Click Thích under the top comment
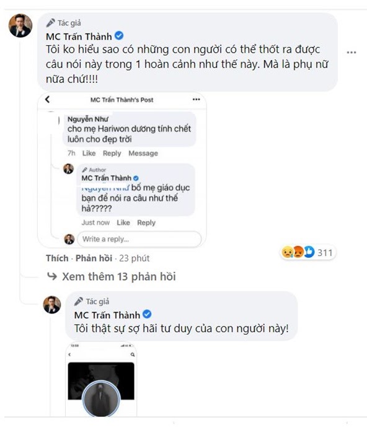This screenshot has height=430, width=367. point(57,258)
